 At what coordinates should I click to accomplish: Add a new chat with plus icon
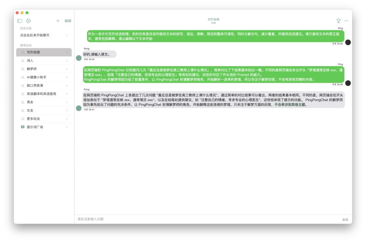pyautogui.click(x=58, y=21)
